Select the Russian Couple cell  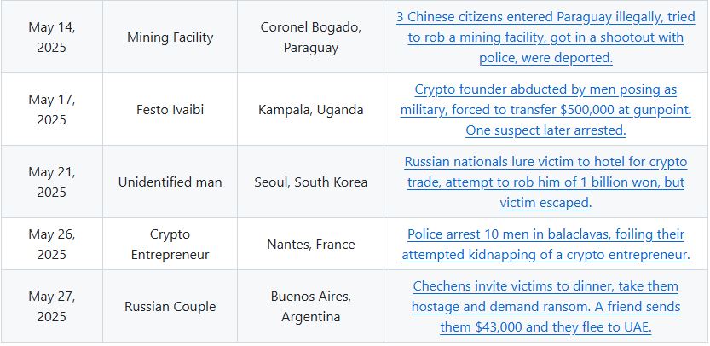[x=170, y=307]
